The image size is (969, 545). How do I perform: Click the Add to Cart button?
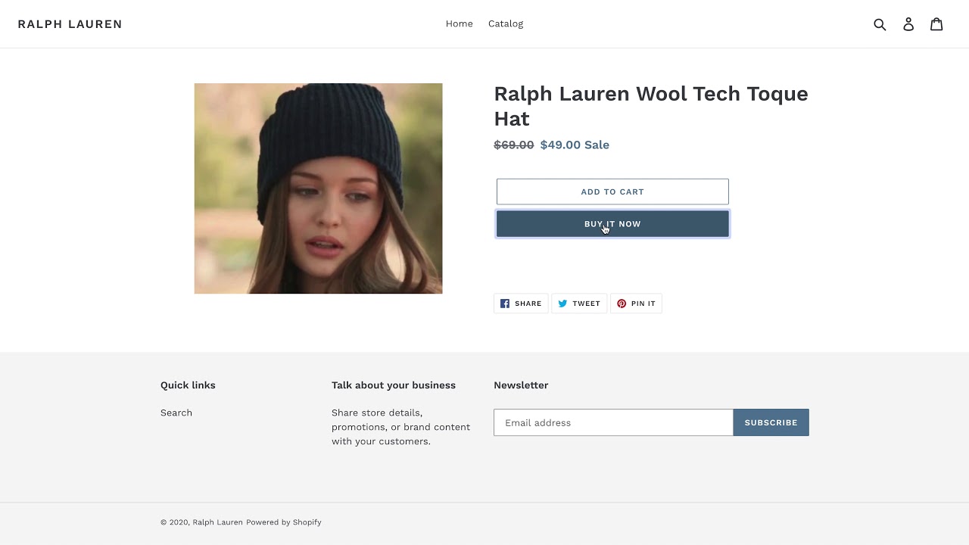coord(612,192)
